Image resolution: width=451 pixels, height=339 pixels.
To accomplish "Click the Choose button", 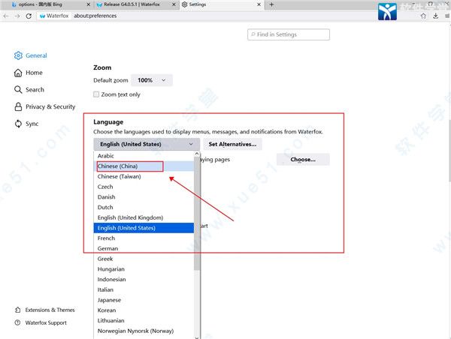I will point(303,160).
